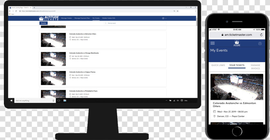Viewport: 270px width, 140px height.
Task: Expand the hidden system tray icons chevron
Action: tap(166, 101)
